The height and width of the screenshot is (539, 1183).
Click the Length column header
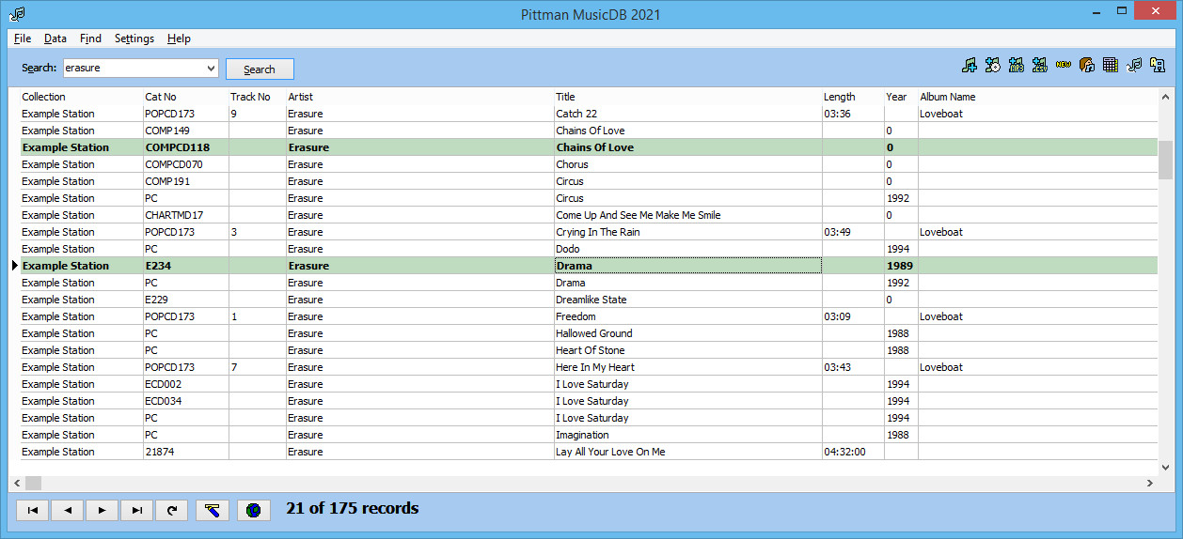coord(853,97)
